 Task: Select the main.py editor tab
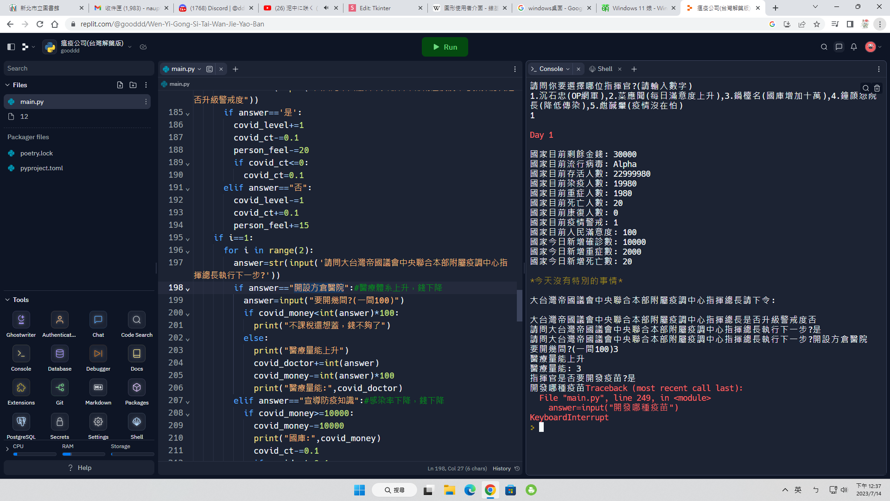[182, 69]
